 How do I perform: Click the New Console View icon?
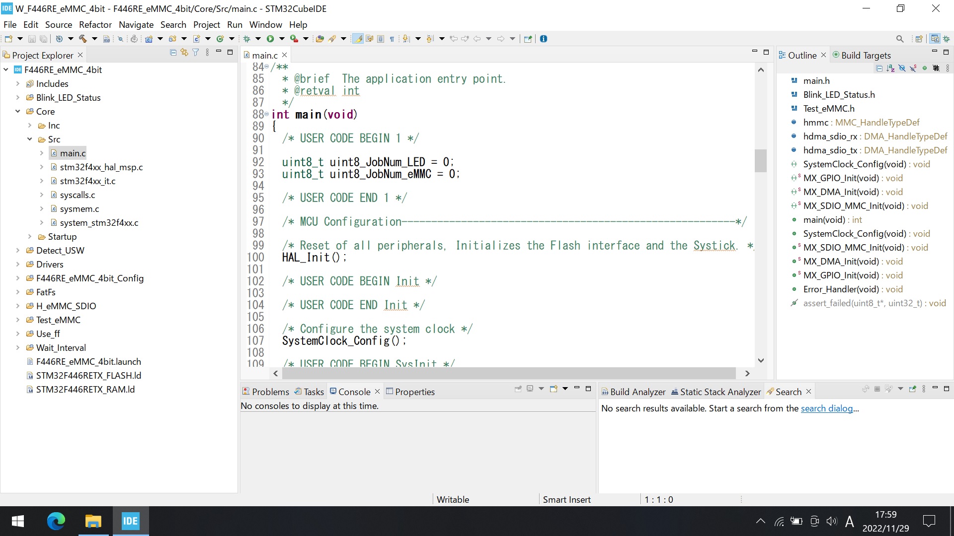[x=554, y=389]
